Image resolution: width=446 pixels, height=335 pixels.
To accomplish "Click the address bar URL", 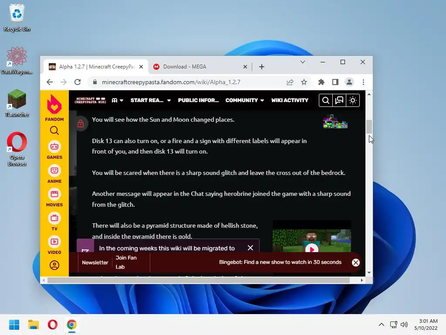I will tap(171, 82).
